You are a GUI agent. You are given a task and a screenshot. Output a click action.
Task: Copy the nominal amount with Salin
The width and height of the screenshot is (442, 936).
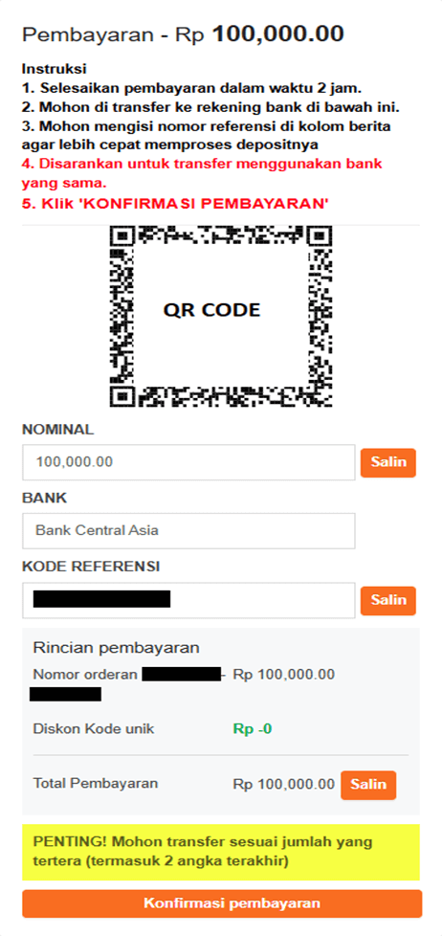click(x=387, y=462)
